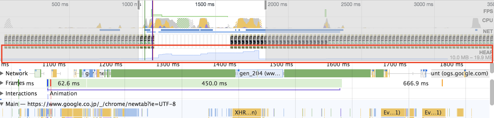The width and height of the screenshot is (494, 118).
Task: Expand the Frames track
Action: 2,83
